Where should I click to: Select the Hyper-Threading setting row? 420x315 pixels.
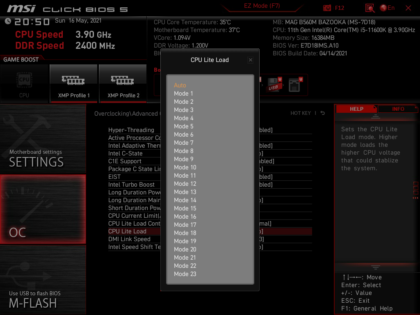point(210,130)
